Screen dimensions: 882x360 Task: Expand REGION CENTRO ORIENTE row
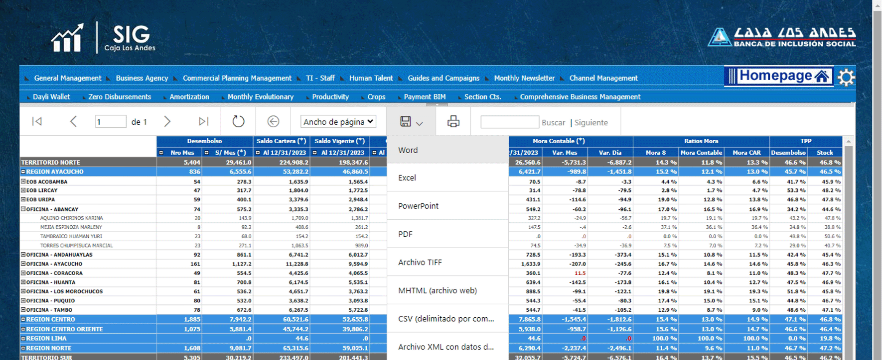tap(23, 329)
